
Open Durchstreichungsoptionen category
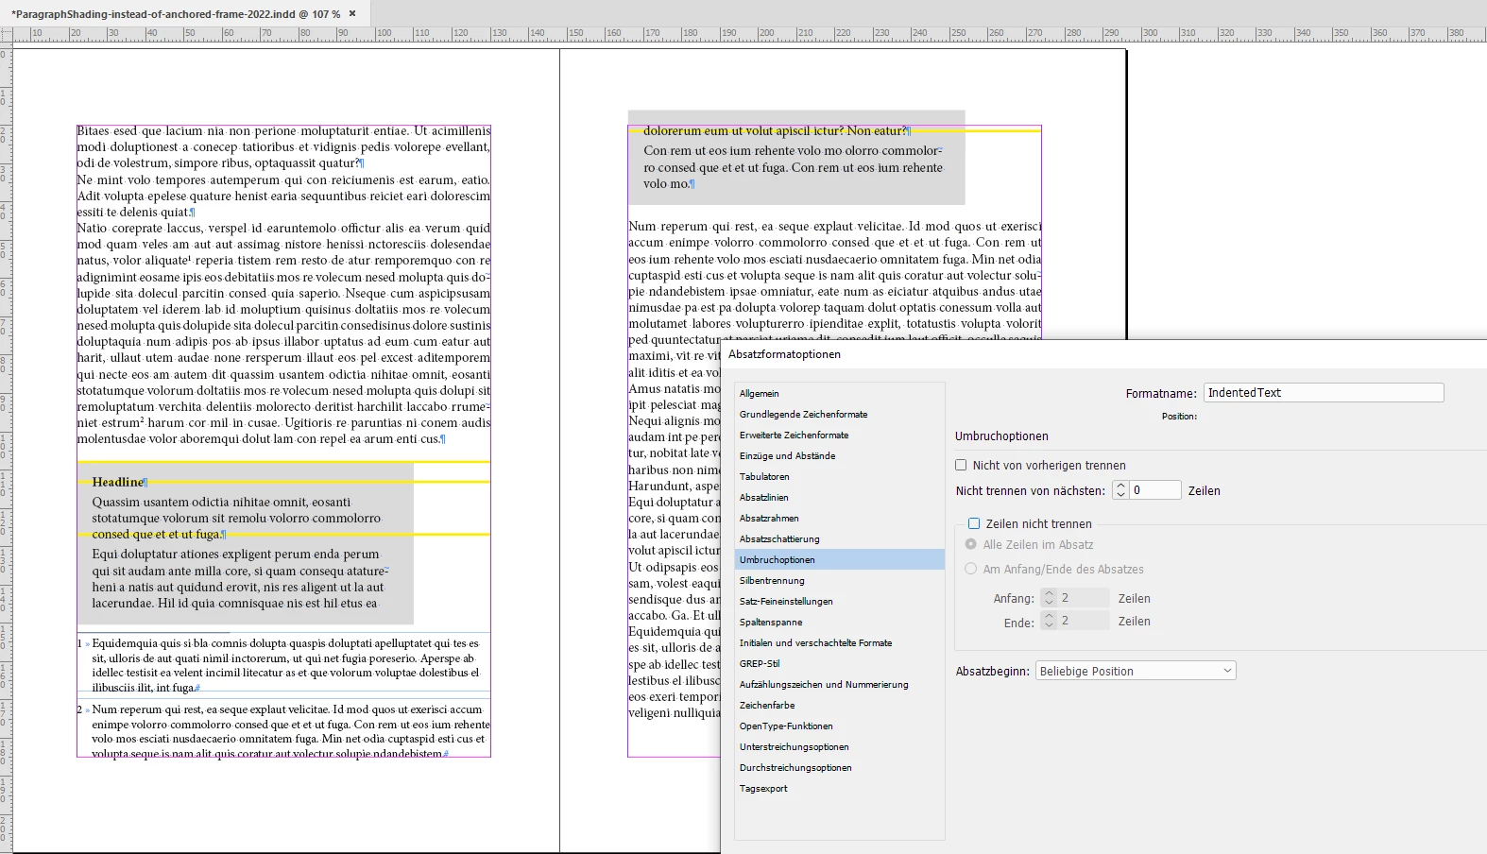point(839,767)
